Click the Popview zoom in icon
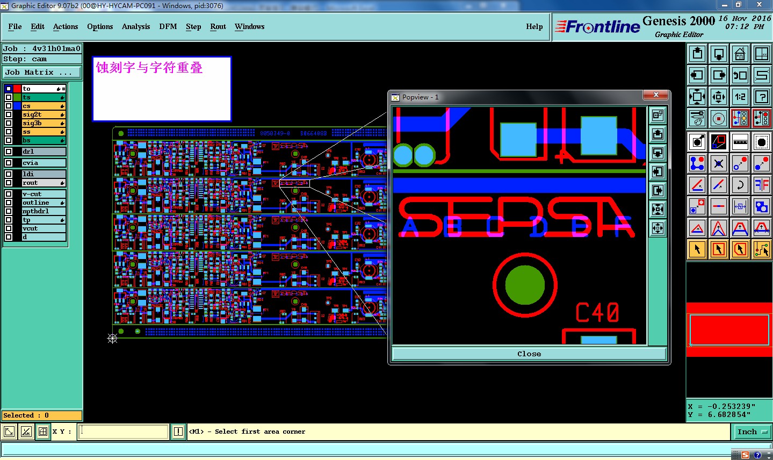773x460 pixels. pyautogui.click(x=658, y=209)
